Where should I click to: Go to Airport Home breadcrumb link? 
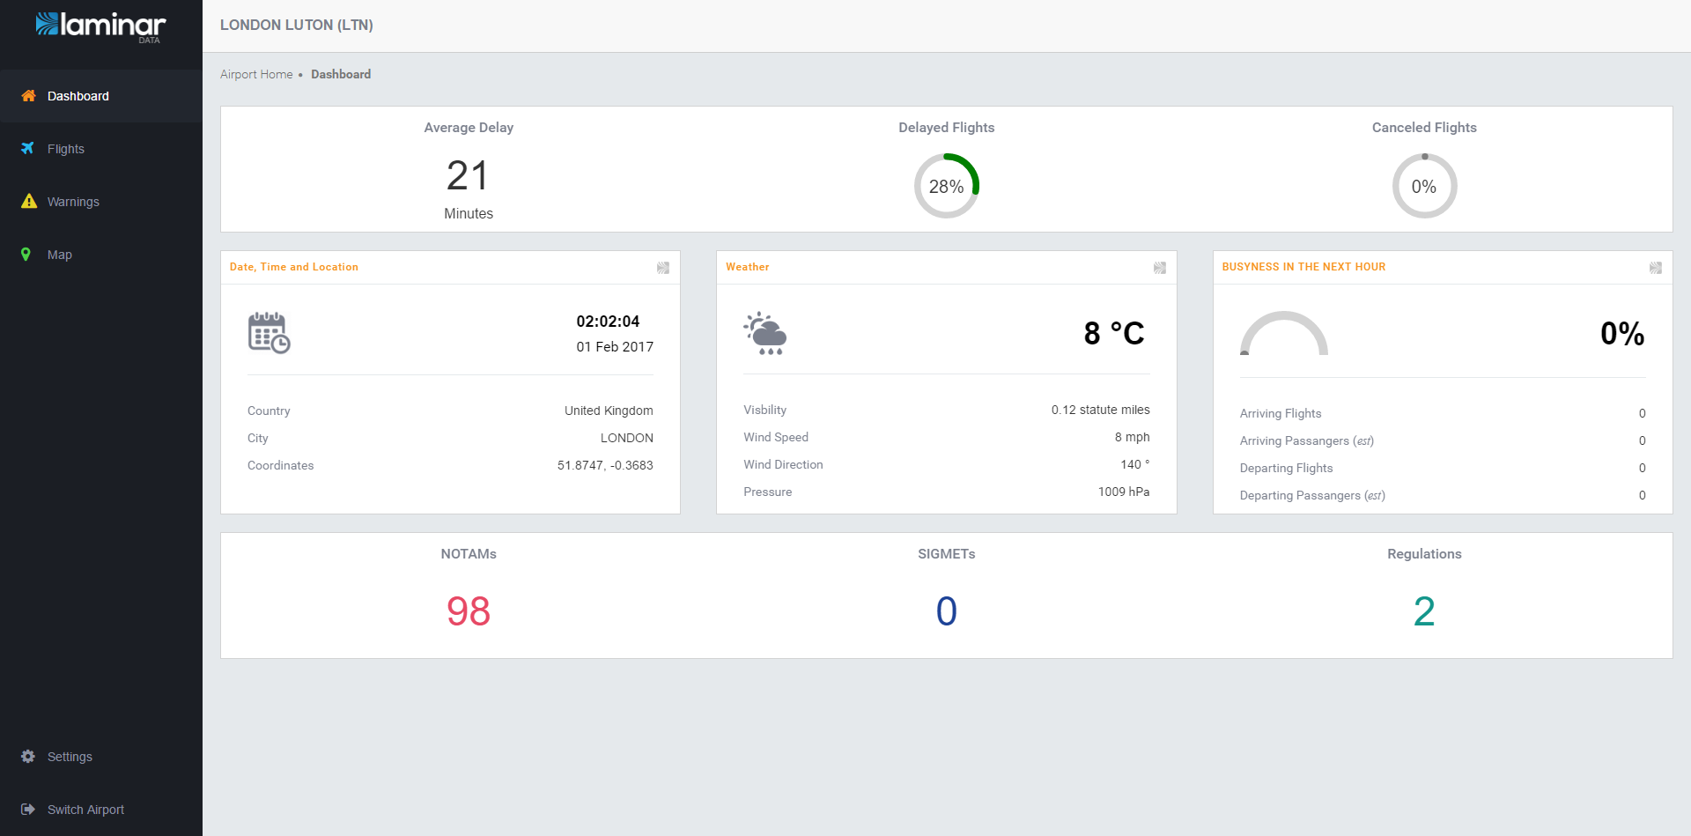coord(256,75)
